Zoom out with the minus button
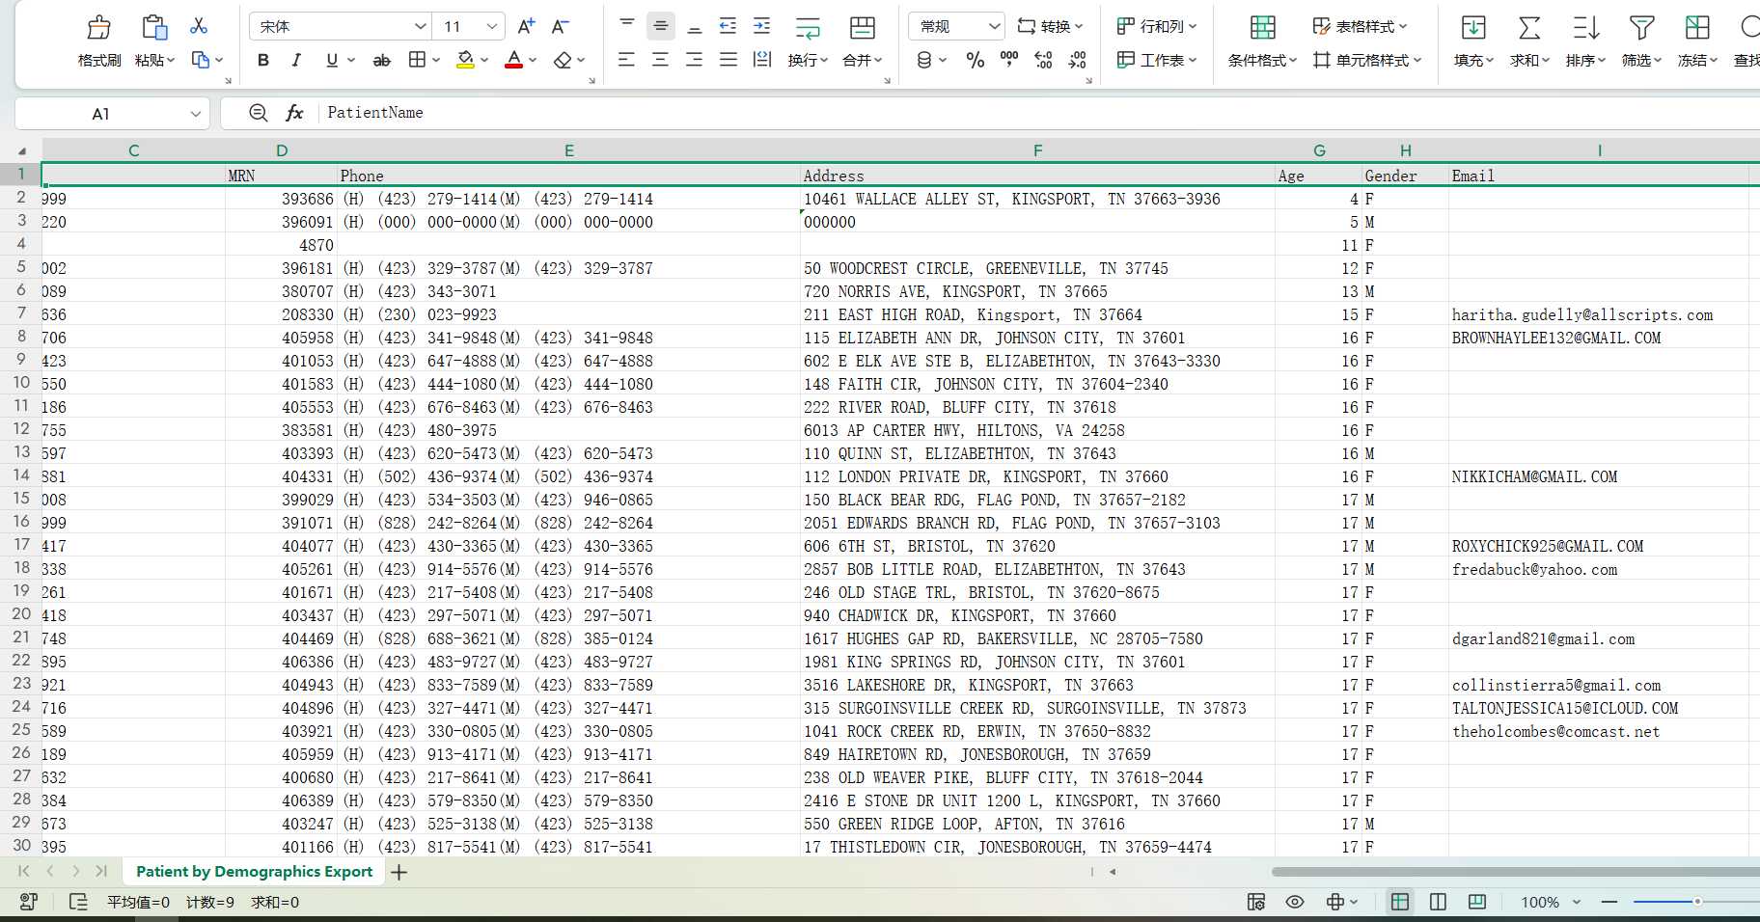 pos(1609,902)
